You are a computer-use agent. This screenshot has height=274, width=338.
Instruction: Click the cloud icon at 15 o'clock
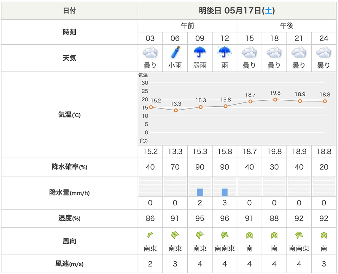click(249, 53)
